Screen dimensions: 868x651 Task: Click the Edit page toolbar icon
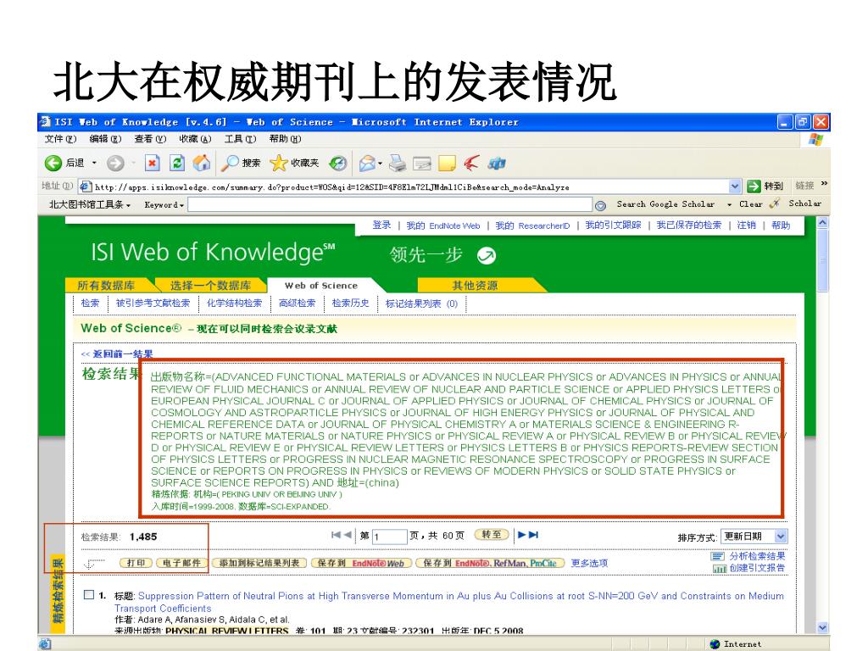coord(422,163)
